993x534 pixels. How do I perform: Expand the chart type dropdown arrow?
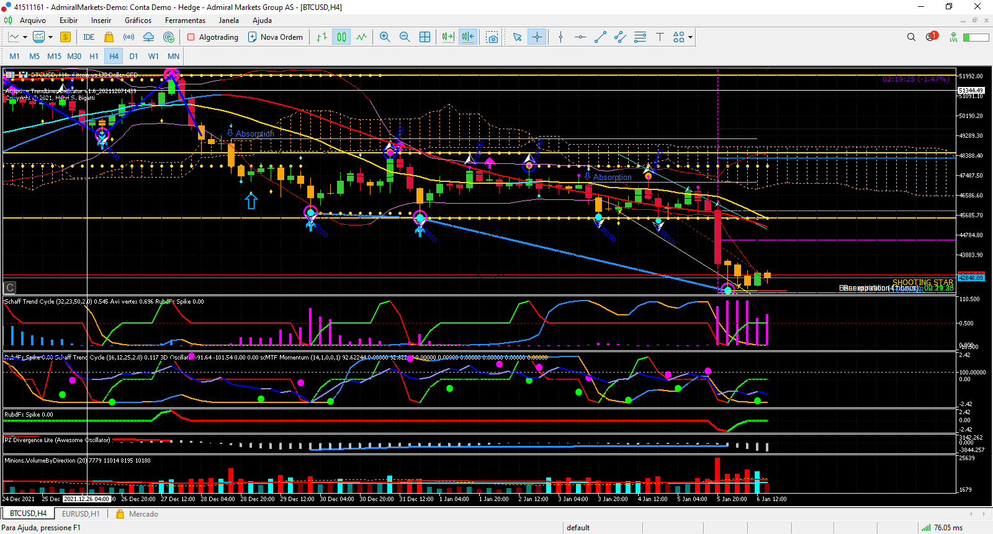coord(25,37)
